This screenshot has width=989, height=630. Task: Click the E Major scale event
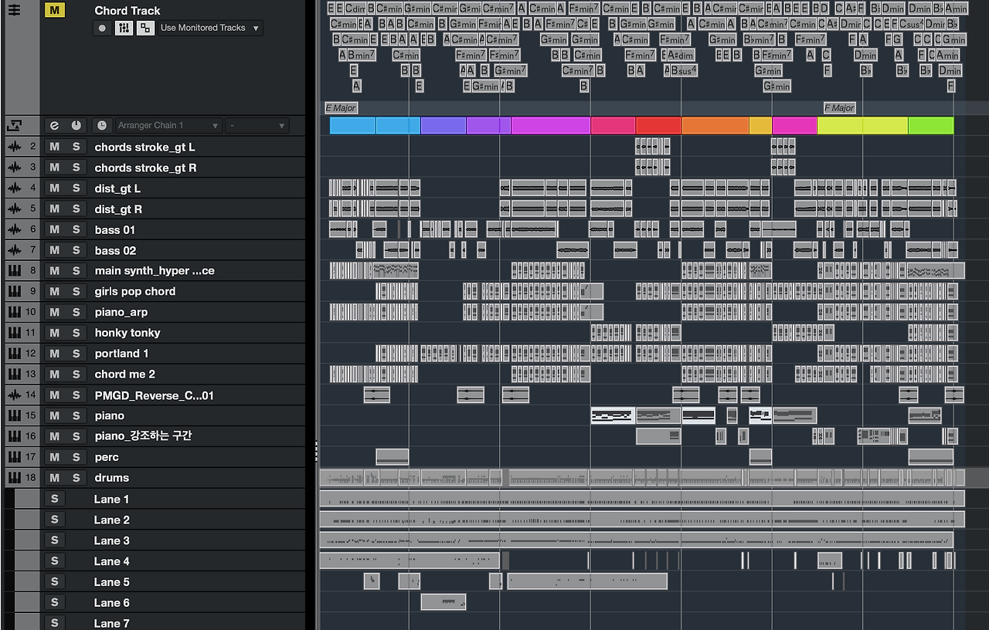pyautogui.click(x=341, y=108)
